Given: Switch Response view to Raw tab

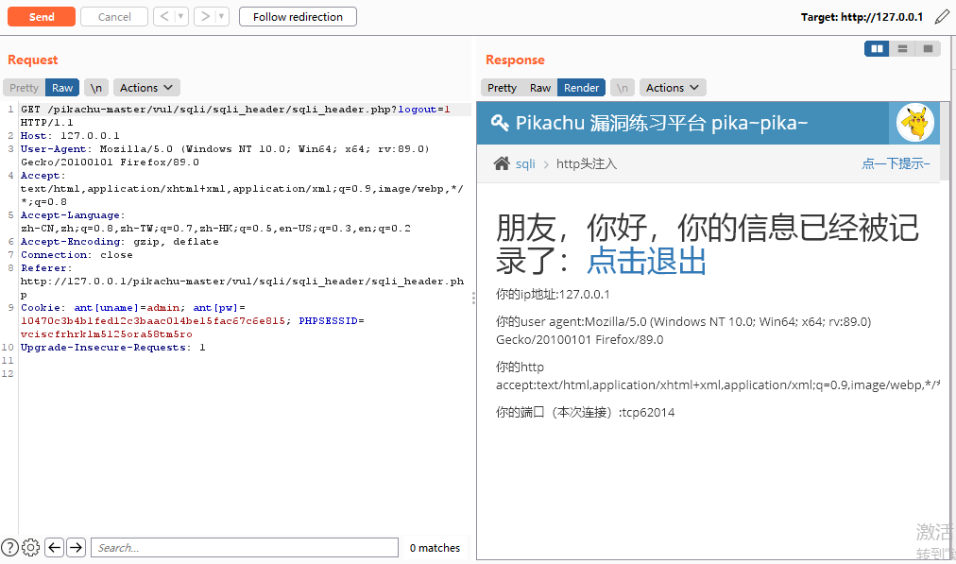Looking at the screenshot, I should (x=540, y=88).
